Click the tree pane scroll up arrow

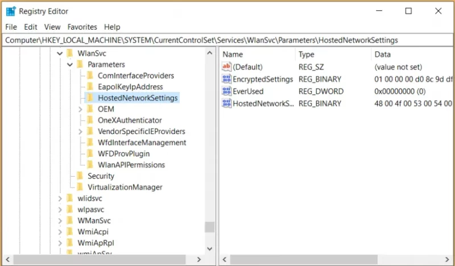[209, 53]
